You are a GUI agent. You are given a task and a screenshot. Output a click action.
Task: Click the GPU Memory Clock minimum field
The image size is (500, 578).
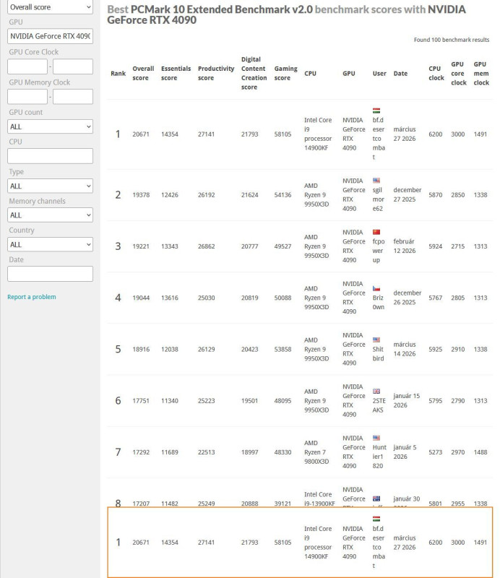coord(27,97)
